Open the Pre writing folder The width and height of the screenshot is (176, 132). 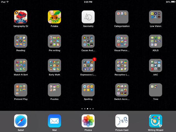point(54,41)
